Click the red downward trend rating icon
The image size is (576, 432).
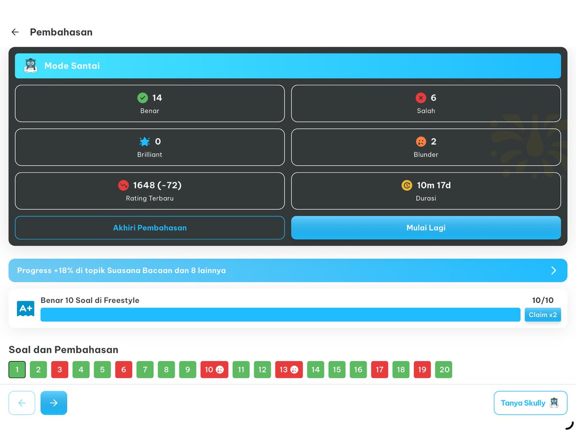[123, 185]
